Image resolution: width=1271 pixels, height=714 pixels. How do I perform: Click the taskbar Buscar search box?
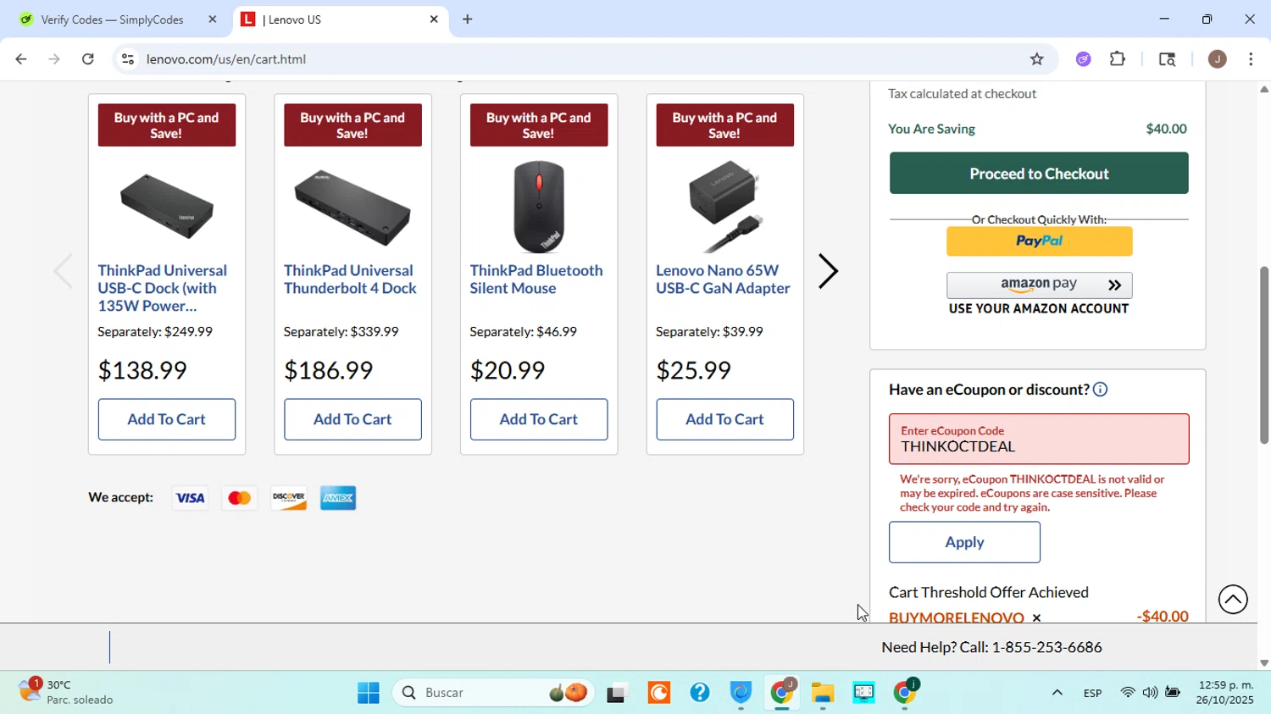tap(493, 693)
